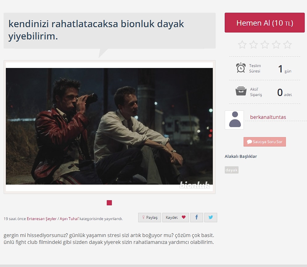Click the Aktif Sipariş label
This screenshot has width=307, height=267.
point(256,92)
